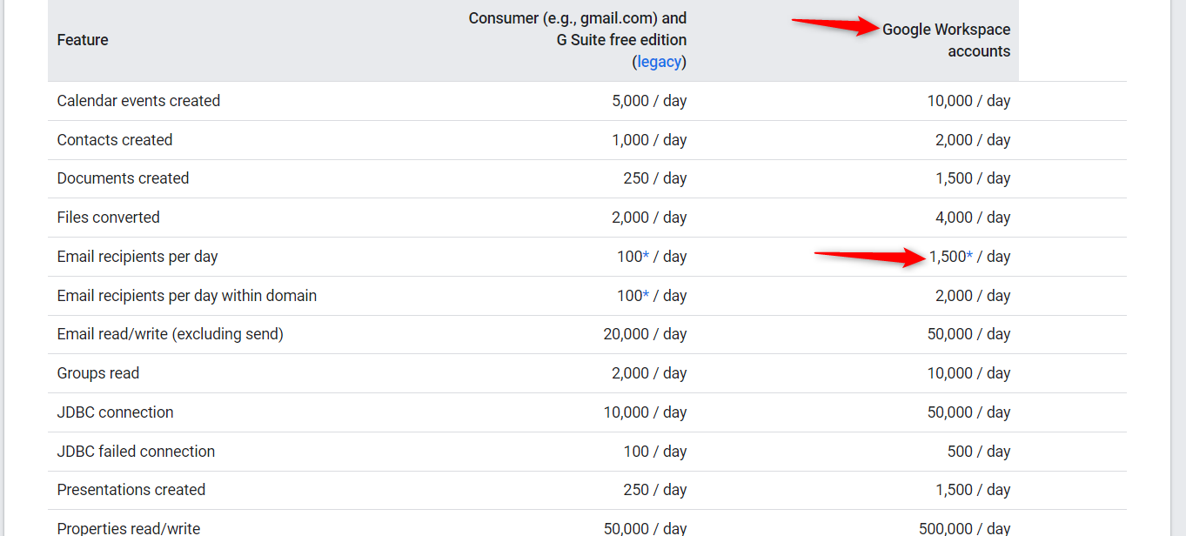Click the Contacts created row label
Screen dimensions: 1186x536
click(115, 140)
